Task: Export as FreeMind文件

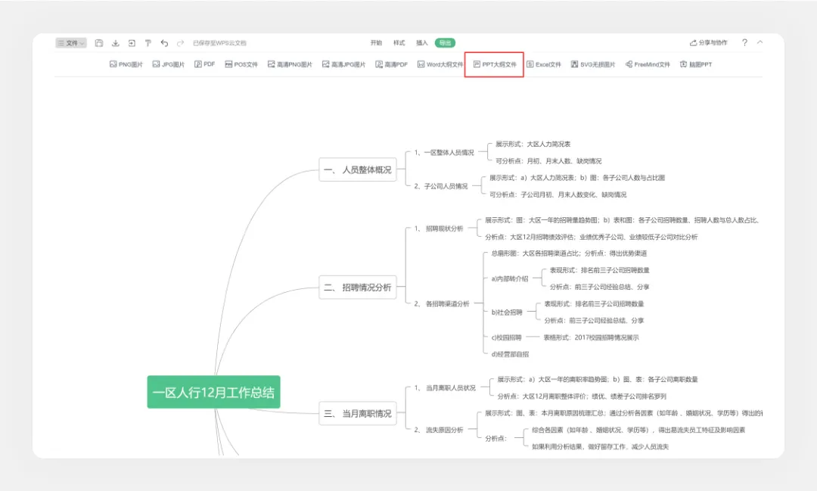Action: (x=648, y=65)
